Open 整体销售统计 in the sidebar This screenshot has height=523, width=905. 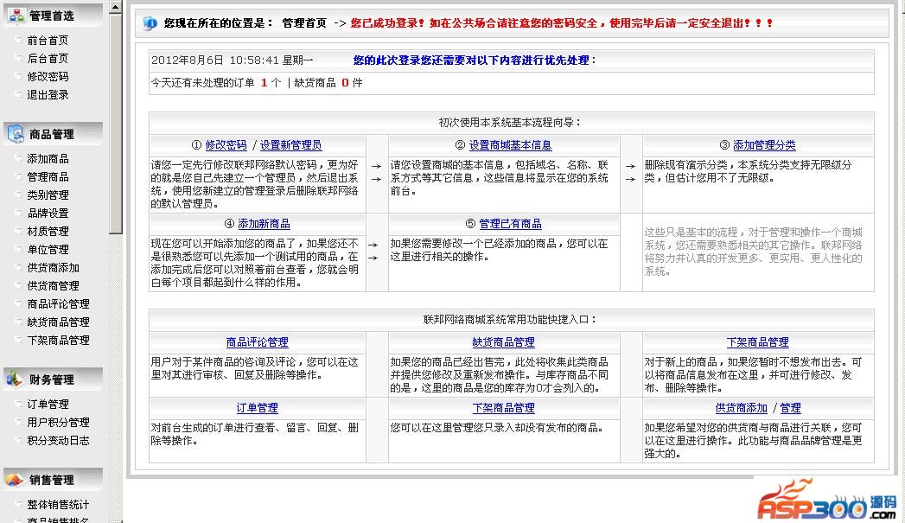pos(58,505)
